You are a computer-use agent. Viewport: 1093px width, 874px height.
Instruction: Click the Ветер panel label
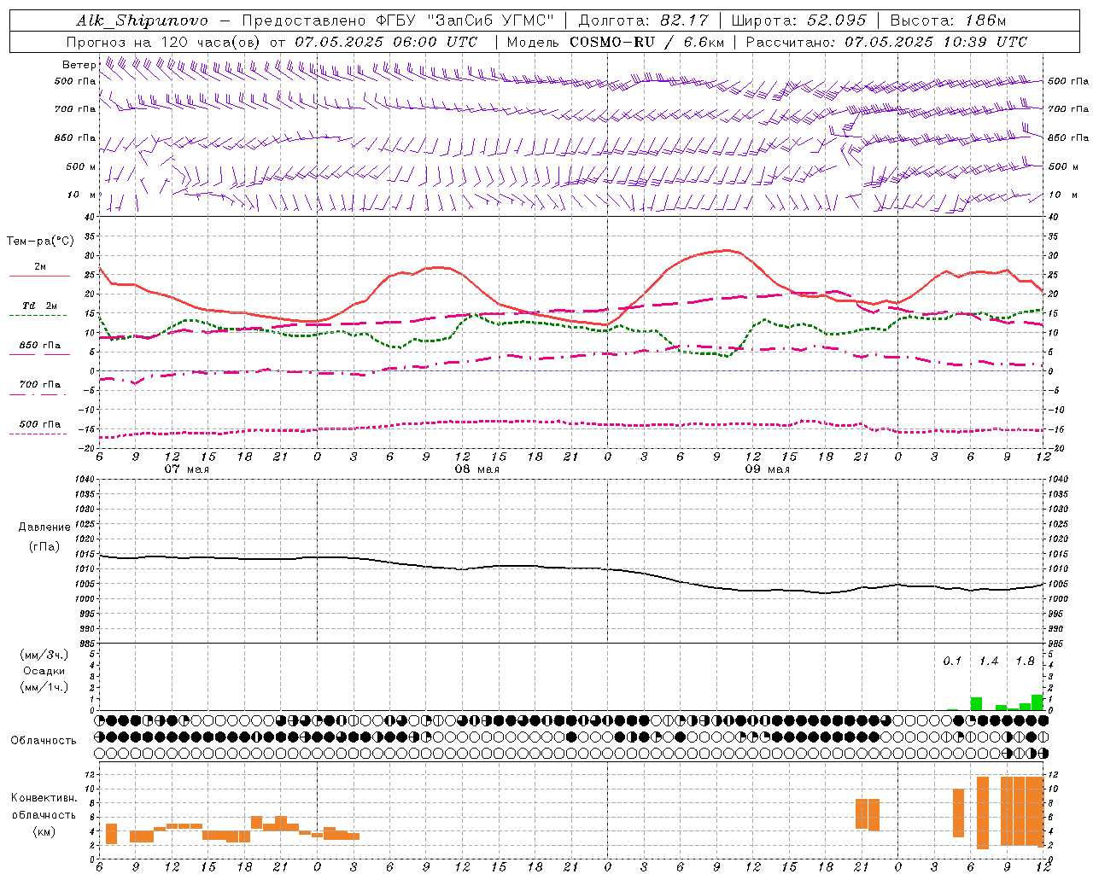79,65
